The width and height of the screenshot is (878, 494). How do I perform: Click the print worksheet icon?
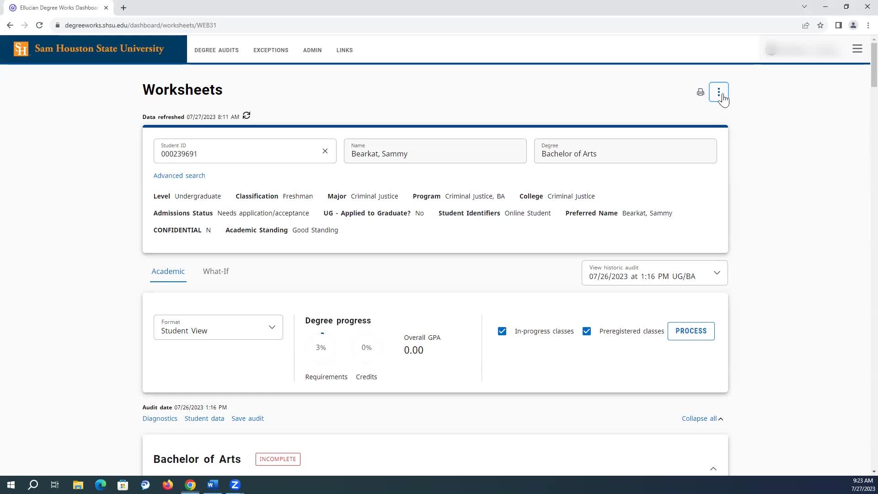(x=700, y=92)
